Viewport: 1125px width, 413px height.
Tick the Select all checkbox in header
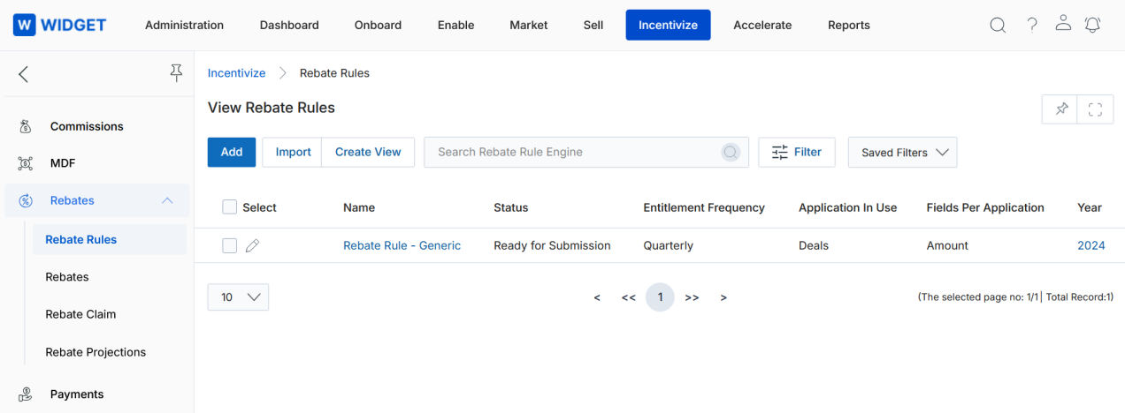click(x=230, y=206)
